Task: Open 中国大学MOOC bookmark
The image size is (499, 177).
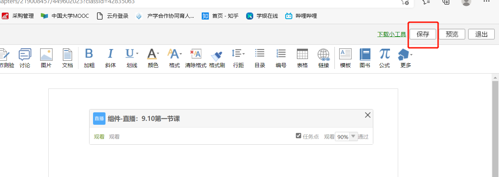Action: click(65, 16)
